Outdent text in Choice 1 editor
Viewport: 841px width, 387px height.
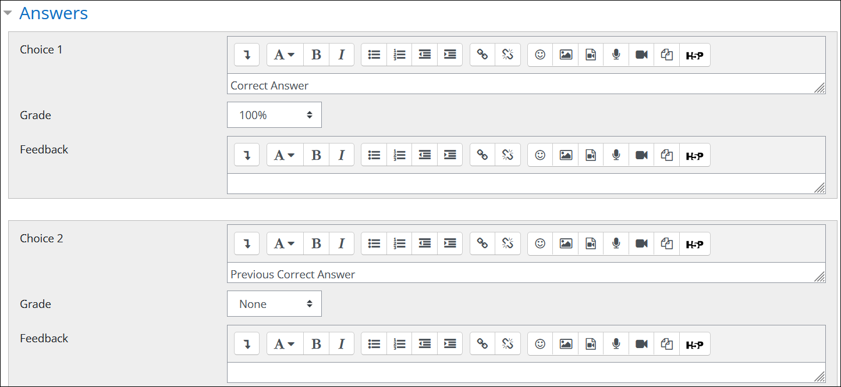425,55
